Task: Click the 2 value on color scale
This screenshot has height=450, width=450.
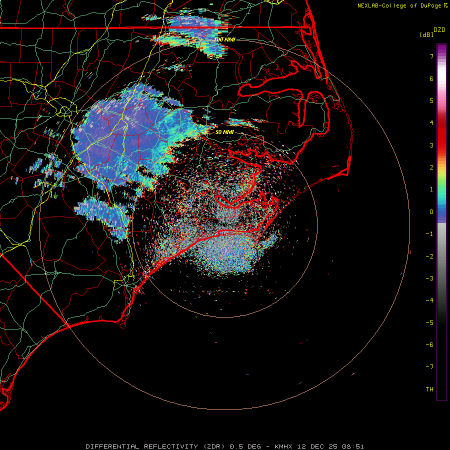Action: pos(431,167)
